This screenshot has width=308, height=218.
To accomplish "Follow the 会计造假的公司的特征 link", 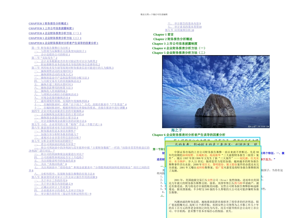I will click(x=52, y=54).
